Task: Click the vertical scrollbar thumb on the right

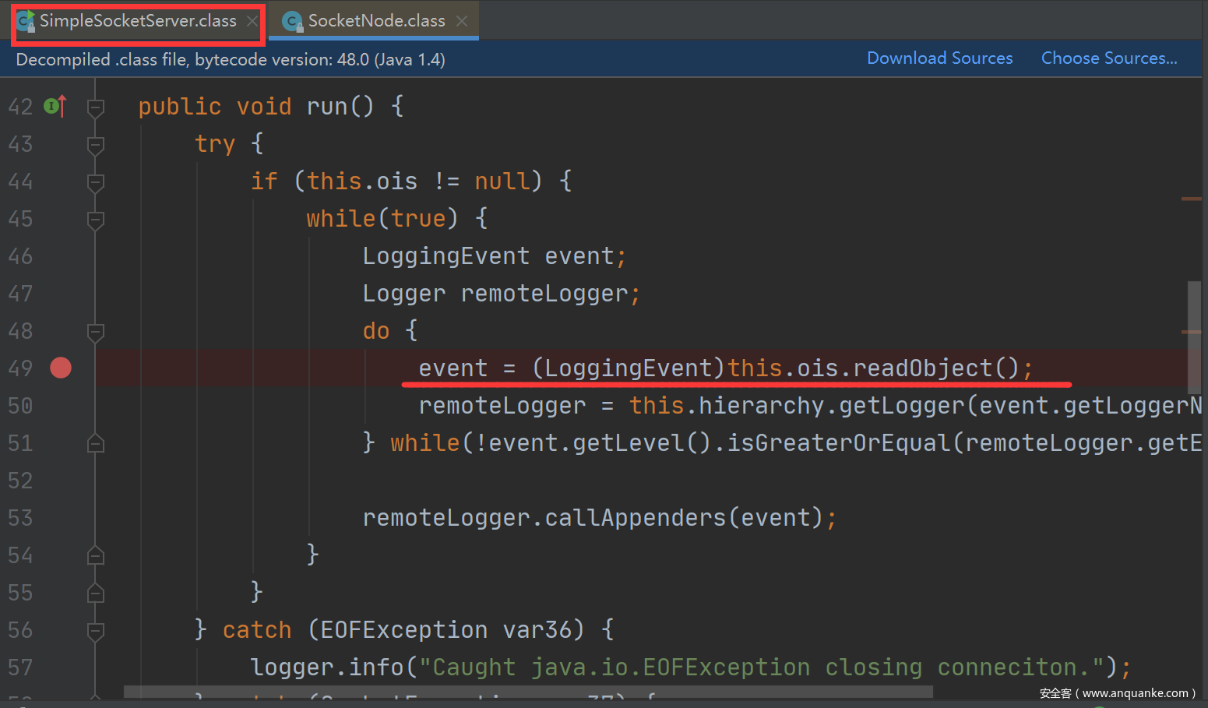Action: click(x=1193, y=336)
